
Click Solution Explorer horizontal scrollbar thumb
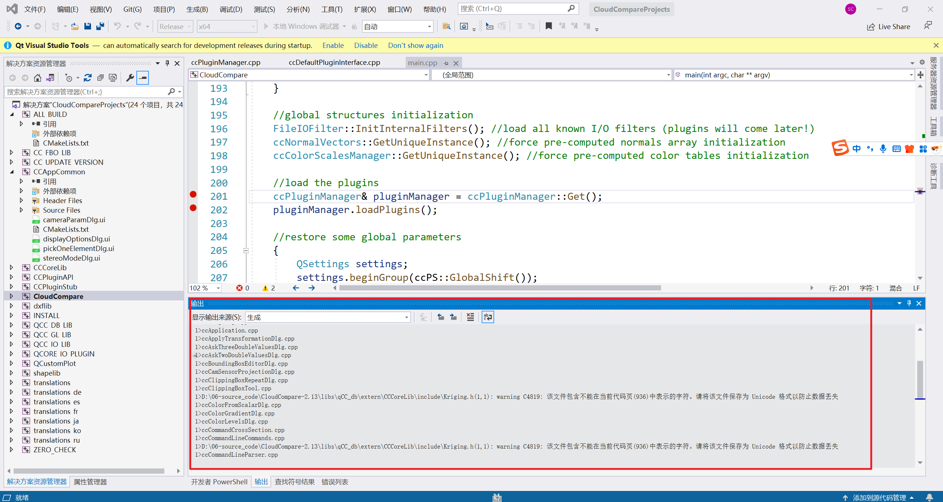[89, 471]
